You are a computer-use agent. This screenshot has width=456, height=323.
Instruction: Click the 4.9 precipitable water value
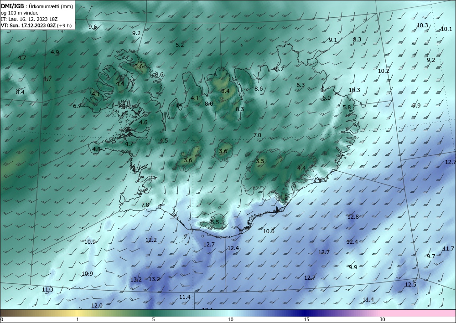click(55, 52)
